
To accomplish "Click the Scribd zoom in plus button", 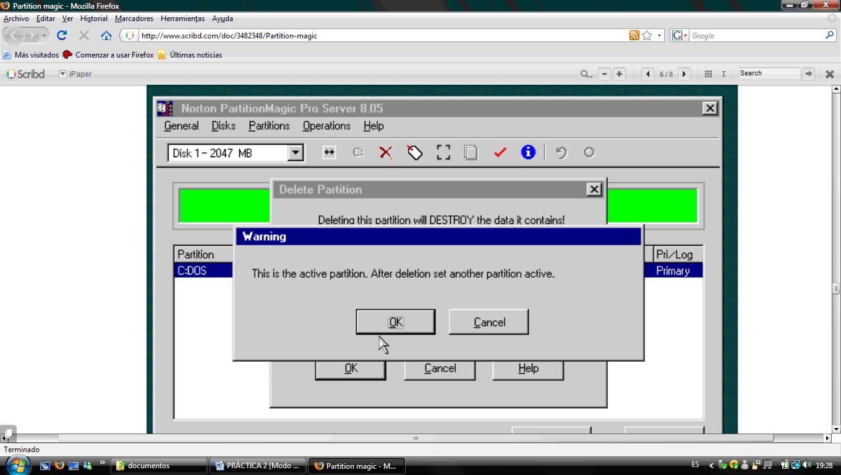I will (x=619, y=74).
